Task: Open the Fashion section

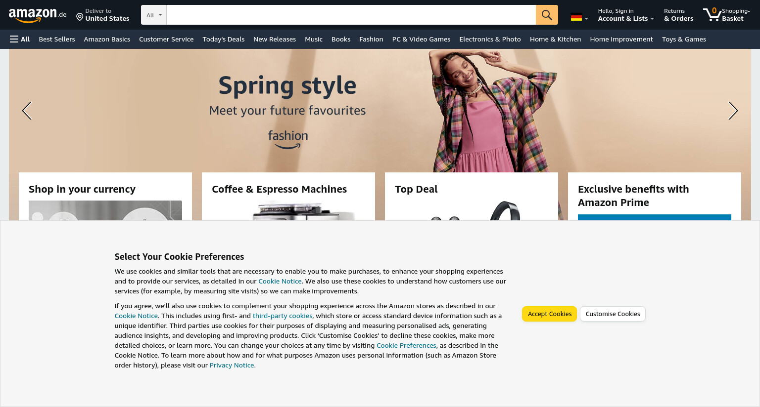Action: coord(371,39)
